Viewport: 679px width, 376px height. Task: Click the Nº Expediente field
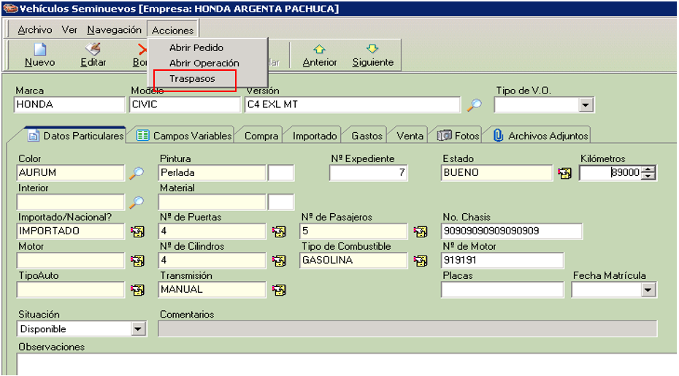pyautogui.click(x=368, y=173)
